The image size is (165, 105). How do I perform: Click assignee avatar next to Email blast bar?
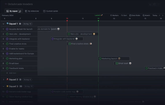pyautogui.click(x=130, y=63)
